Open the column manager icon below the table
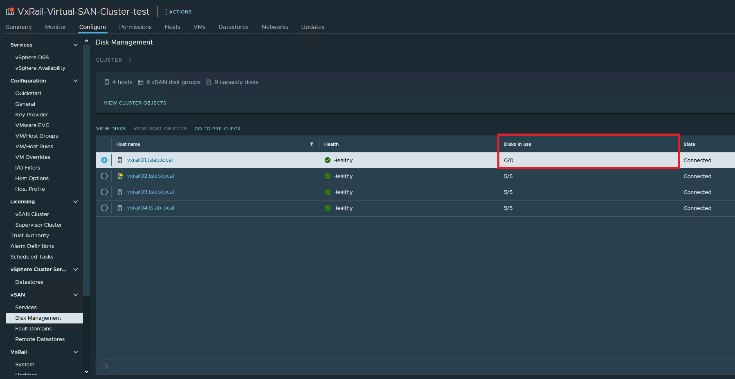Viewport: 735px width, 379px height. (x=105, y=367)
